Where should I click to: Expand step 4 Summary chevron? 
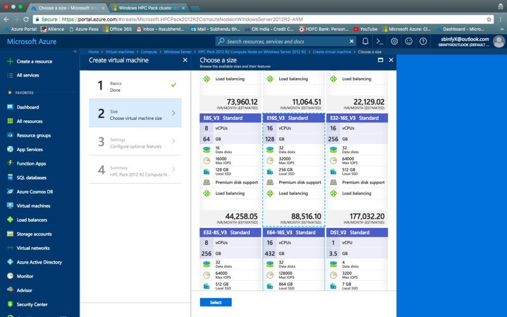tap(174, 169)
